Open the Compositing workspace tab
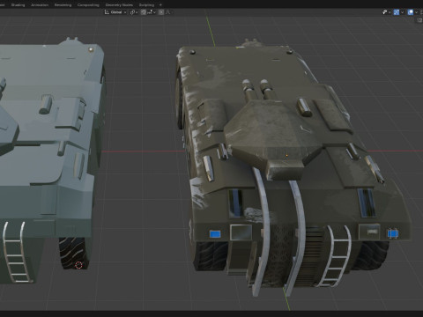 click(x=88, y=4)
